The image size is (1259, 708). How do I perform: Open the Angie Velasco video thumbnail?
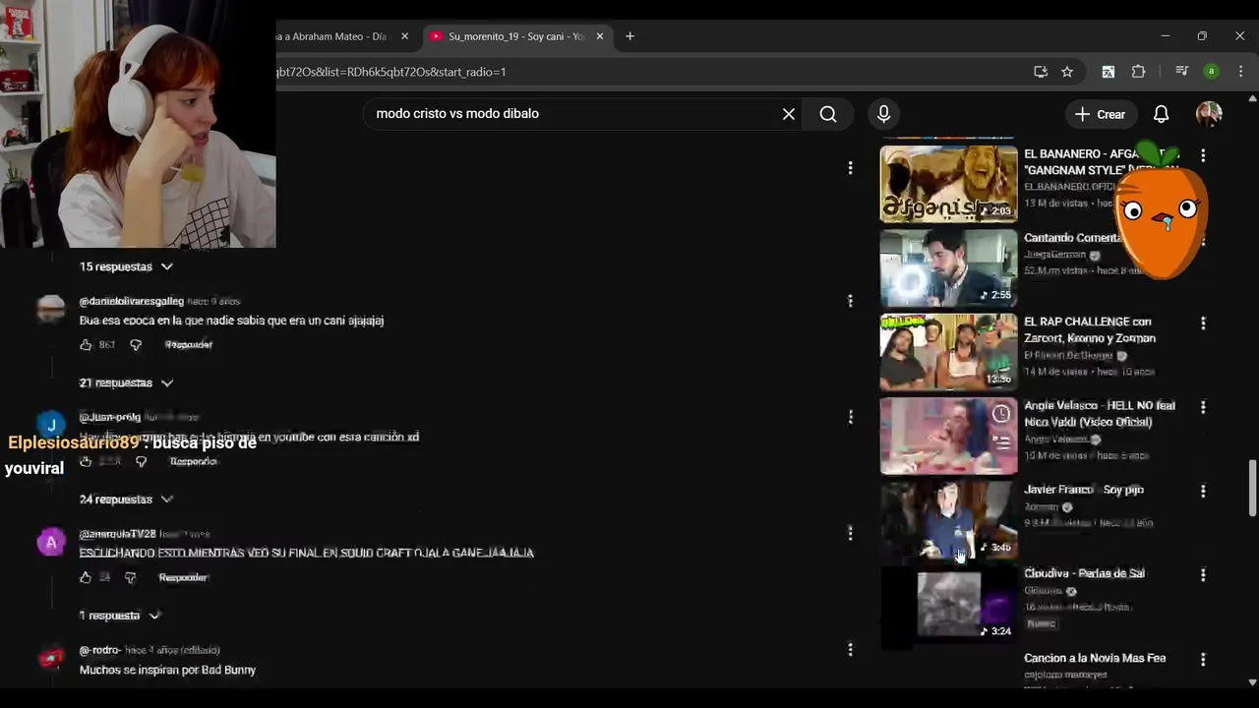[948, 436]
